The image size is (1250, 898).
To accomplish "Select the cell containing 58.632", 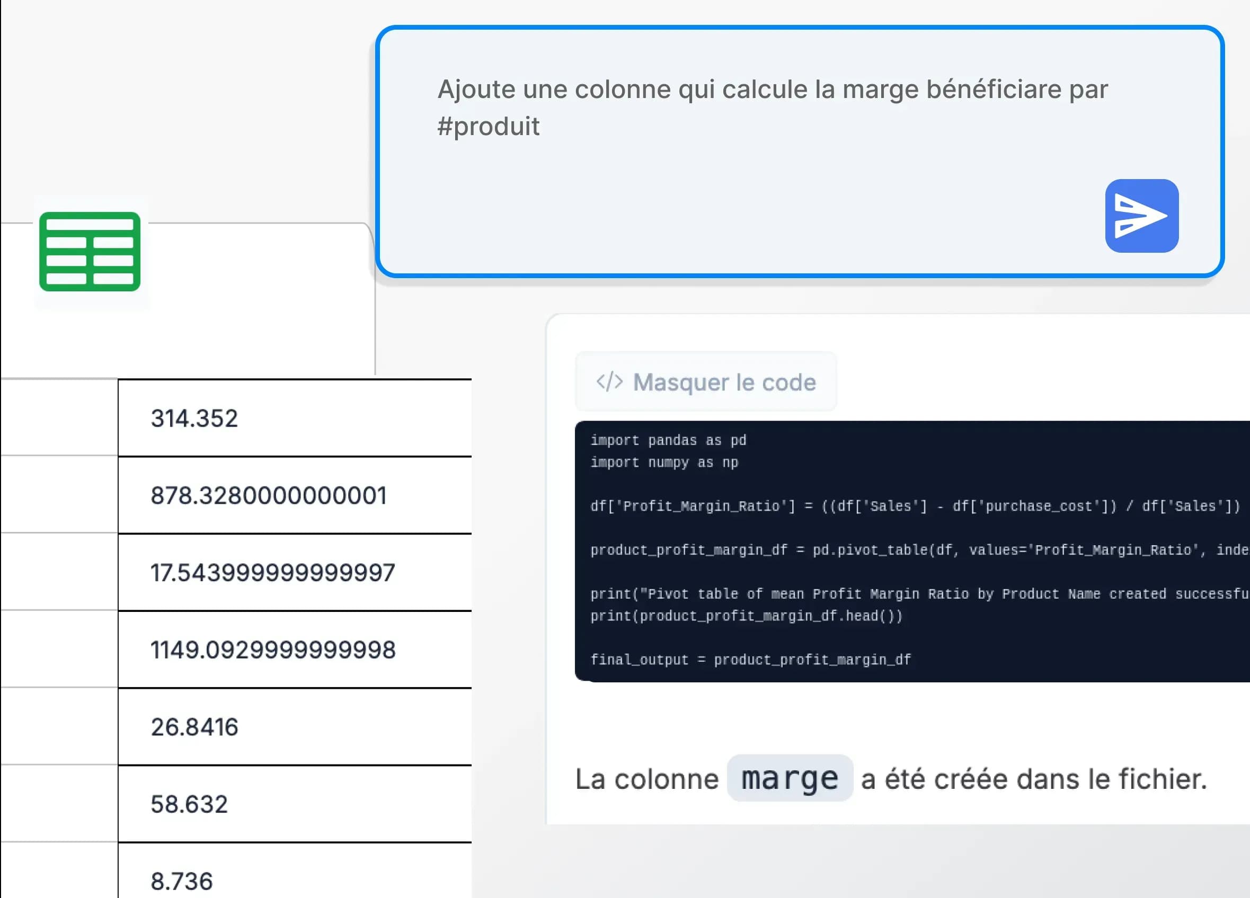I will pos(295,804).
